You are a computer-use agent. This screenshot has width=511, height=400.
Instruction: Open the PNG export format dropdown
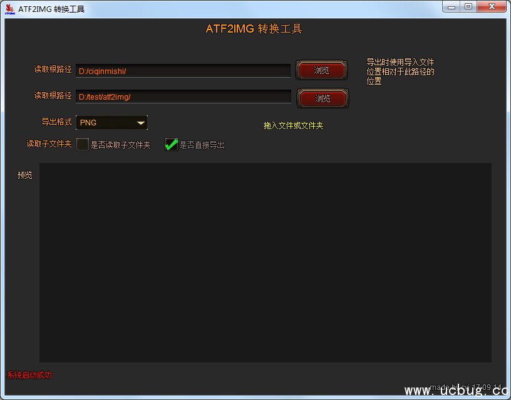(x=111, y=122)
